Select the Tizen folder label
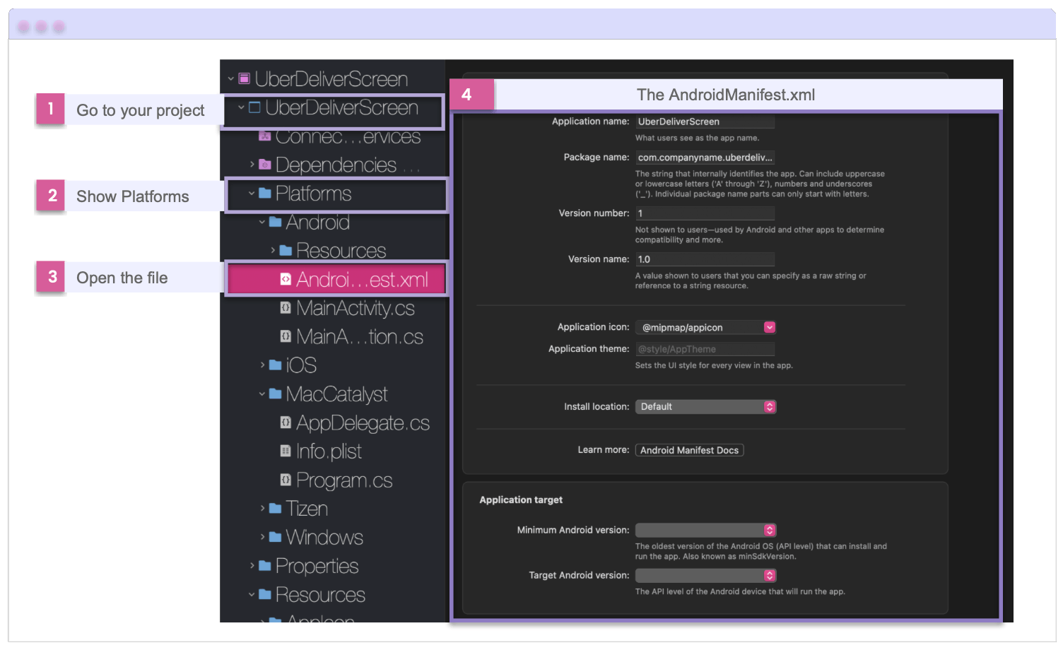This screenshot has height=650, width=1063. point(307,508)
